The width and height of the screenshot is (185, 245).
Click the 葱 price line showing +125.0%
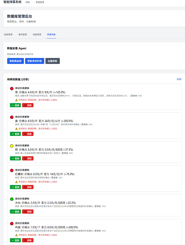pos(40,92)
